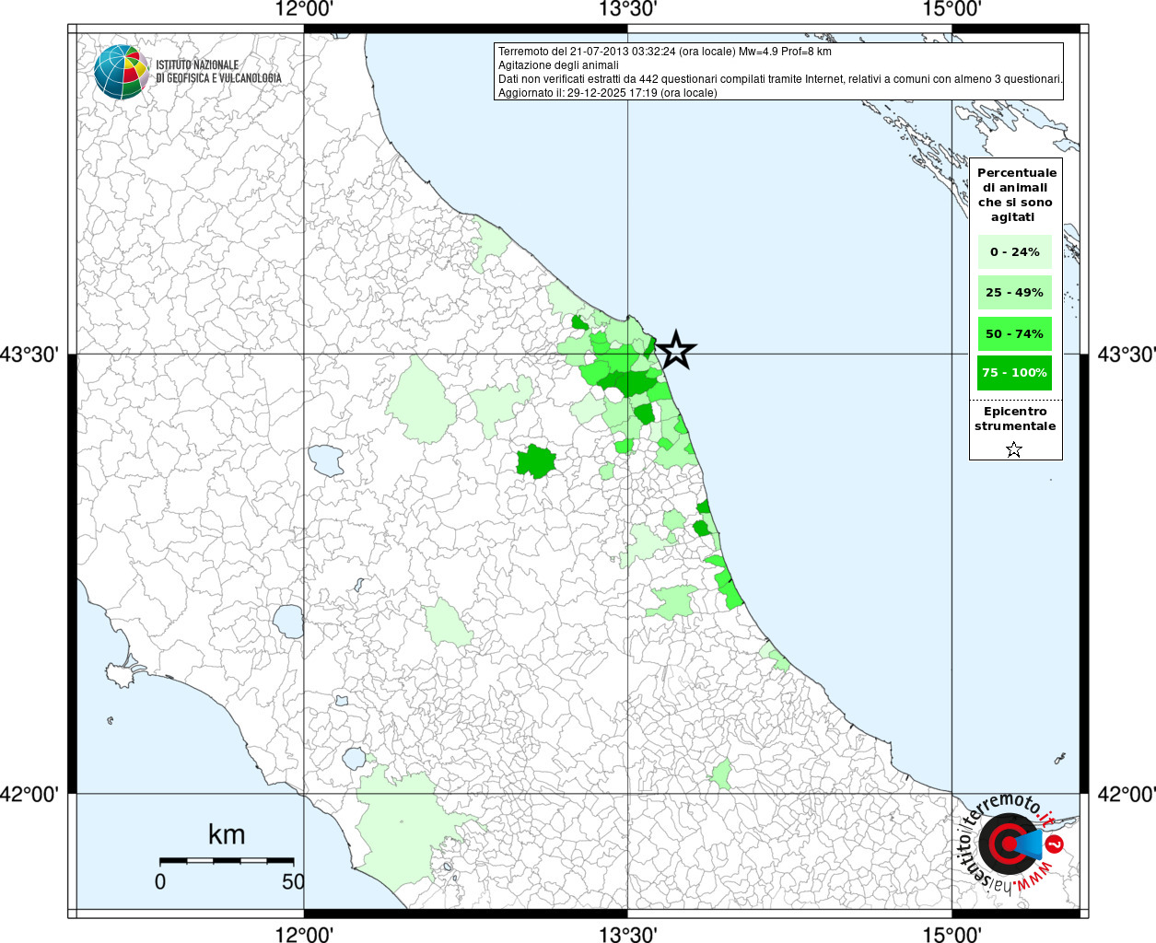Click the right 42°00' latitude label
Image resolution: width=1156 pixels, height=943 pixels.
click(1126, 794)
